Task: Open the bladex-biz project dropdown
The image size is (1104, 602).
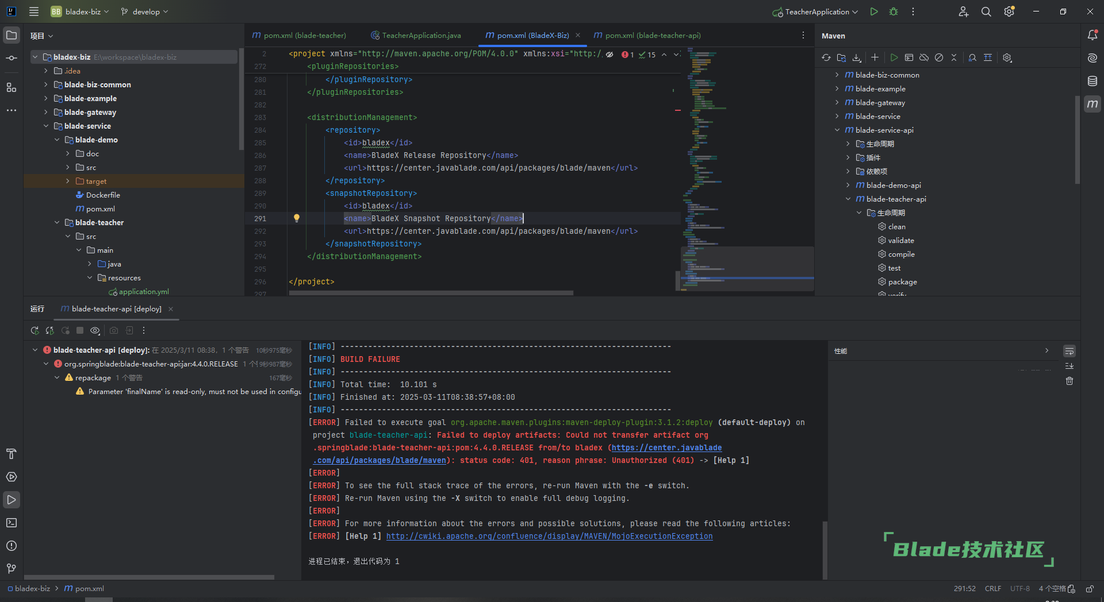Action: click(80, 11)
